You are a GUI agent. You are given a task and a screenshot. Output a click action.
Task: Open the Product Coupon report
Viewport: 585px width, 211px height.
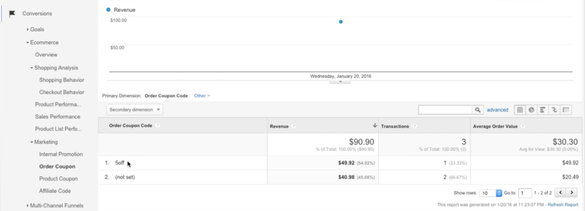[x=58, y=179]
